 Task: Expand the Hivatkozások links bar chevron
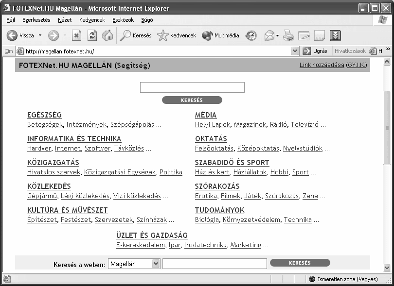[388, 49]
